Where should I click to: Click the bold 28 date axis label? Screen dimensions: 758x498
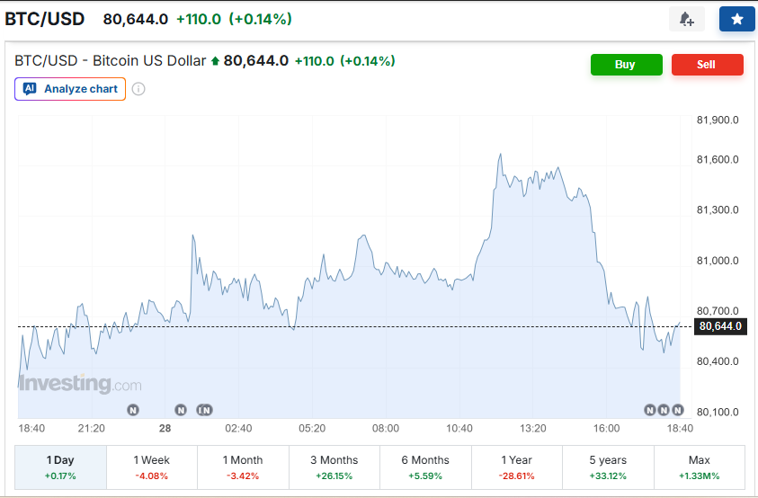[165, 429]
